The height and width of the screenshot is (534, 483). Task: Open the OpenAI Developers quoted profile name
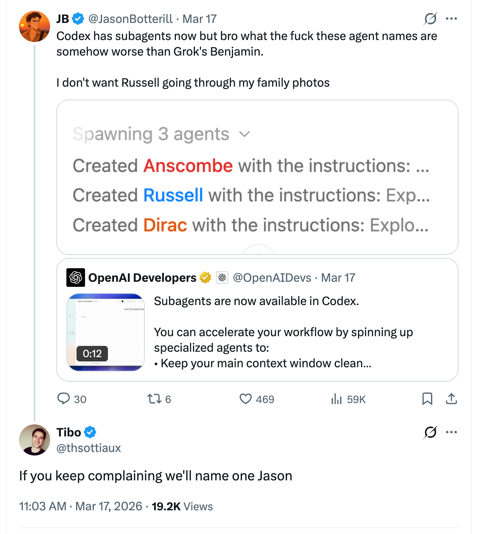tap(142, 278)
